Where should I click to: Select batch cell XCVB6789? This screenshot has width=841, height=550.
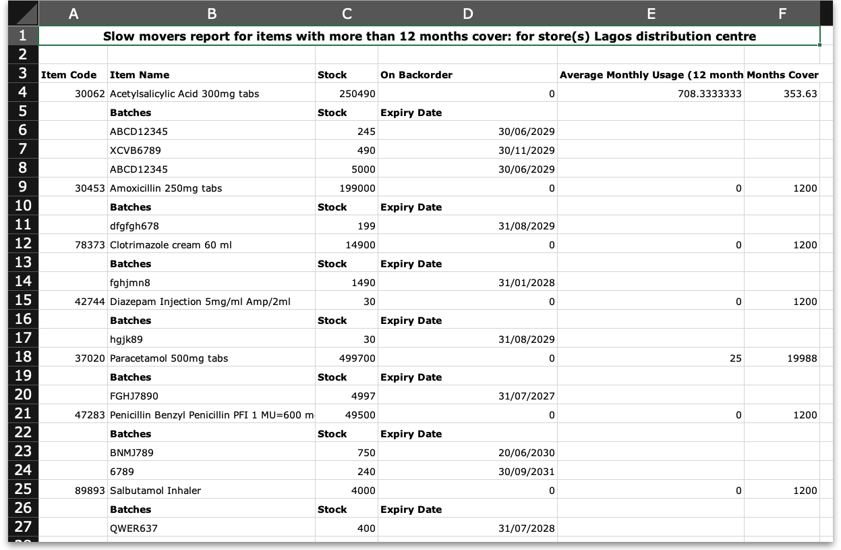(x=135, y=150)
